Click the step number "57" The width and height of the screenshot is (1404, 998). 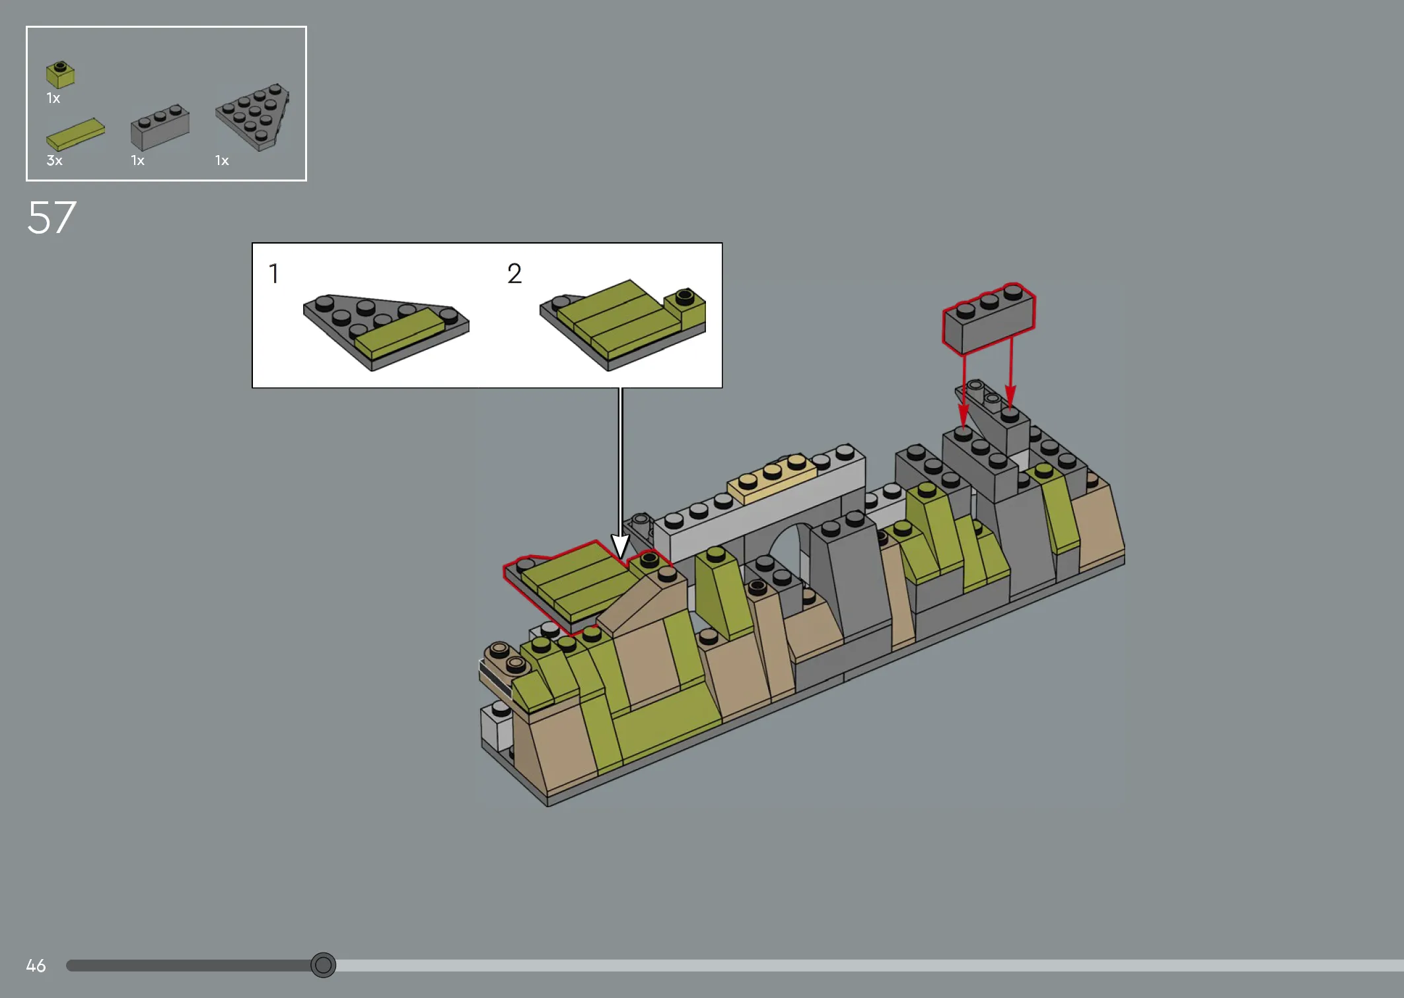(52, 218)
